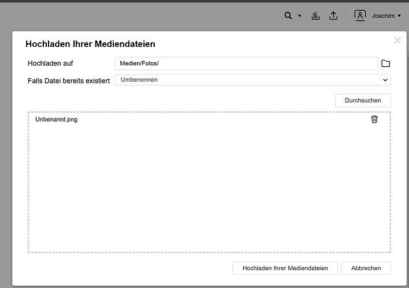Open the stacked pages queue icon
The height and width of the screenshot is (288, 409).
(x=317, y=16)
